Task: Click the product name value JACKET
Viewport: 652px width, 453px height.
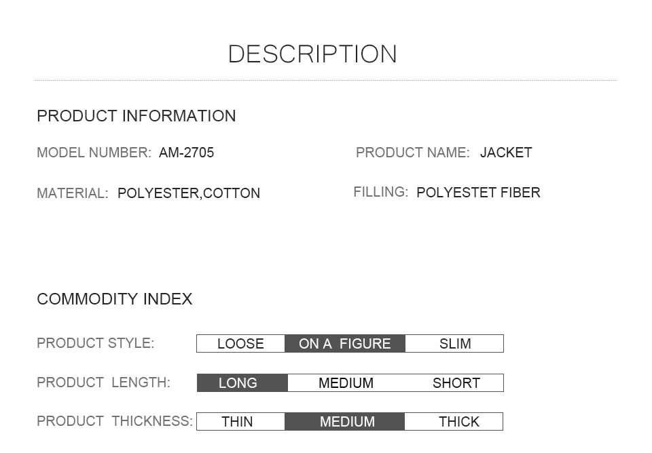Action: [x=506, y=153]
